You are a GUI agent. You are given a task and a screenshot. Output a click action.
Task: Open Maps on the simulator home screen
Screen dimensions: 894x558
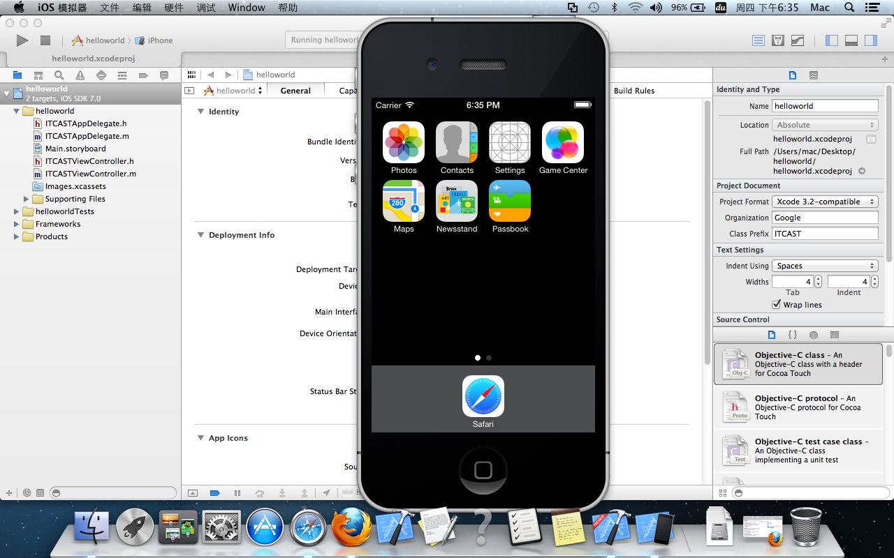(x=404, y=202)
